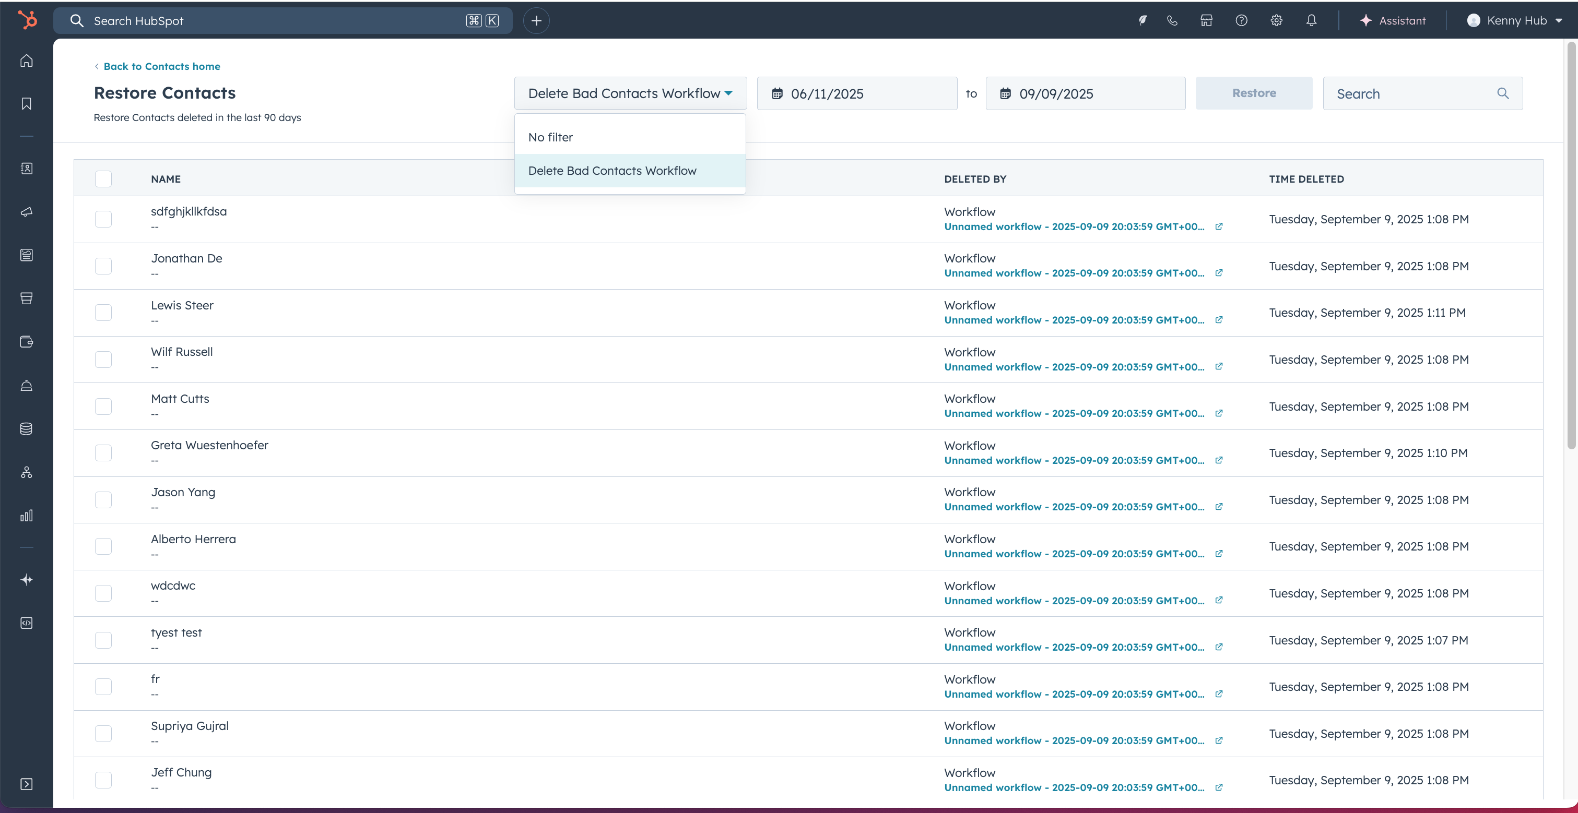1578x813 pixels.
Task: Open the notifications bell icon
Action: [x=1311, y=20]
